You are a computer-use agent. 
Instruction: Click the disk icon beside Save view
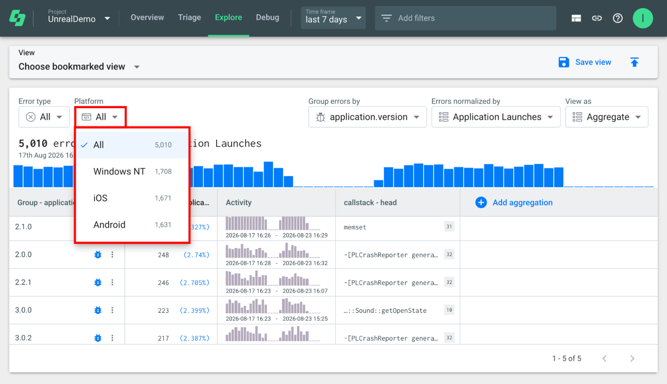[x=564, y=62]
